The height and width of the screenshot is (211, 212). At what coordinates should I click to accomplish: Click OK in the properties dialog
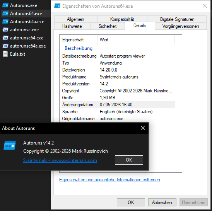tap(131, 202)
